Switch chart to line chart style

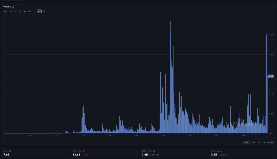265,142
